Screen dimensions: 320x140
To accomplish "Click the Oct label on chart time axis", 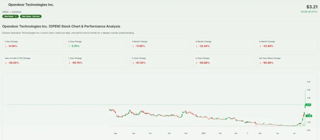I will point(150,133).
